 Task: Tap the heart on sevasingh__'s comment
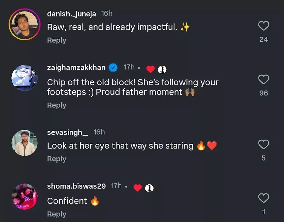click(x=263, y=145)
